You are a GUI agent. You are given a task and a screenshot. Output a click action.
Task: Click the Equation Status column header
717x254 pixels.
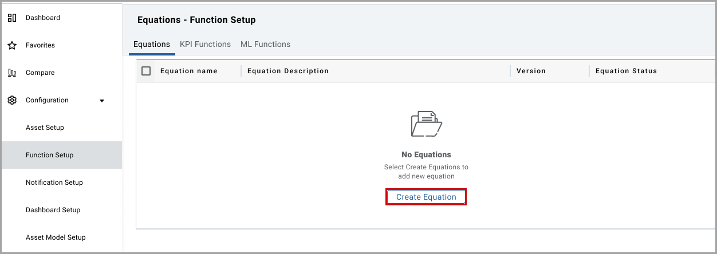(x=626, y=71)
